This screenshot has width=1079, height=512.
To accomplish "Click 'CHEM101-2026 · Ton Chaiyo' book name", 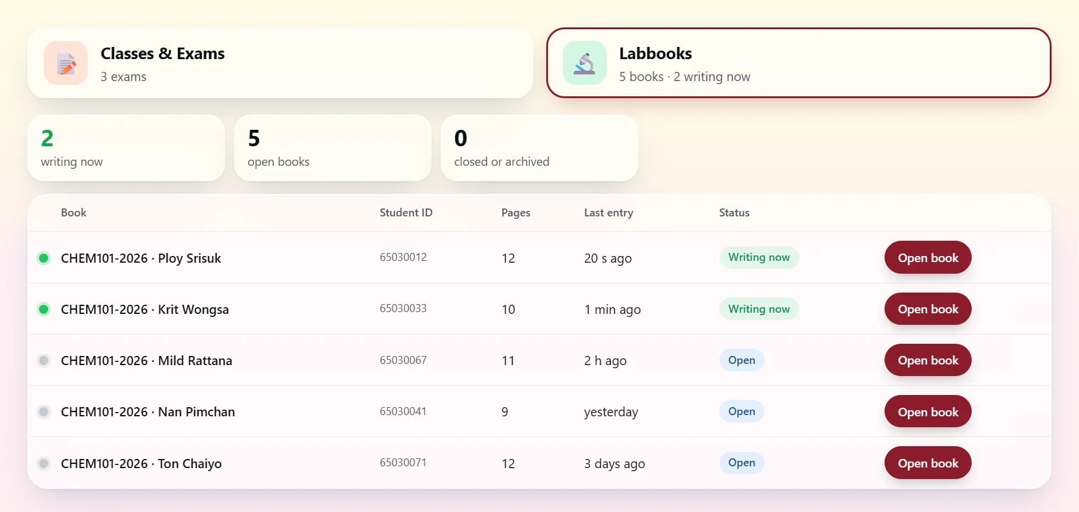I will [x=141, y=463].
